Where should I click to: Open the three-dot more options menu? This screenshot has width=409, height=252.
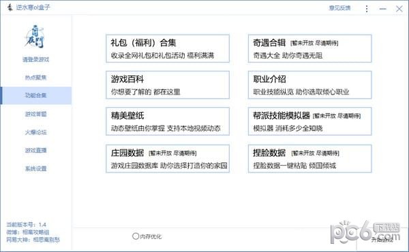[367, 9]
